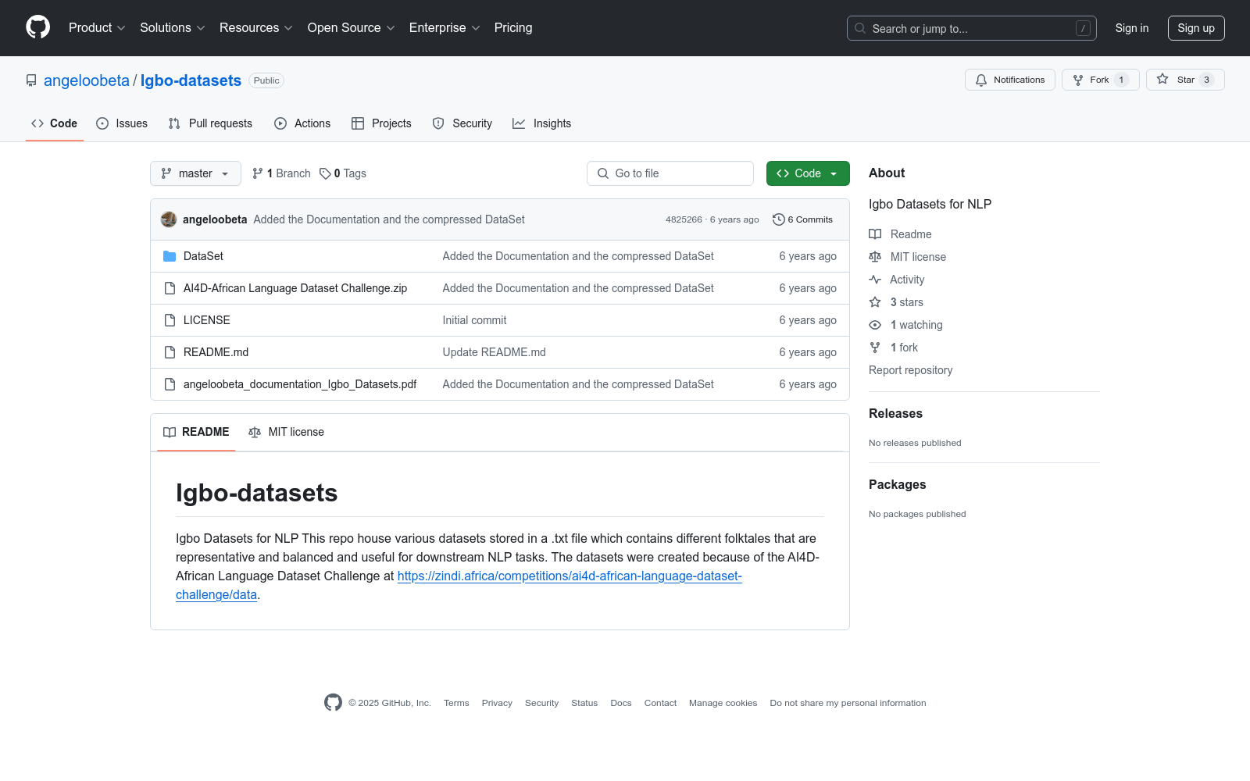
Task: Click the Sign in link
Action: 1132,28
